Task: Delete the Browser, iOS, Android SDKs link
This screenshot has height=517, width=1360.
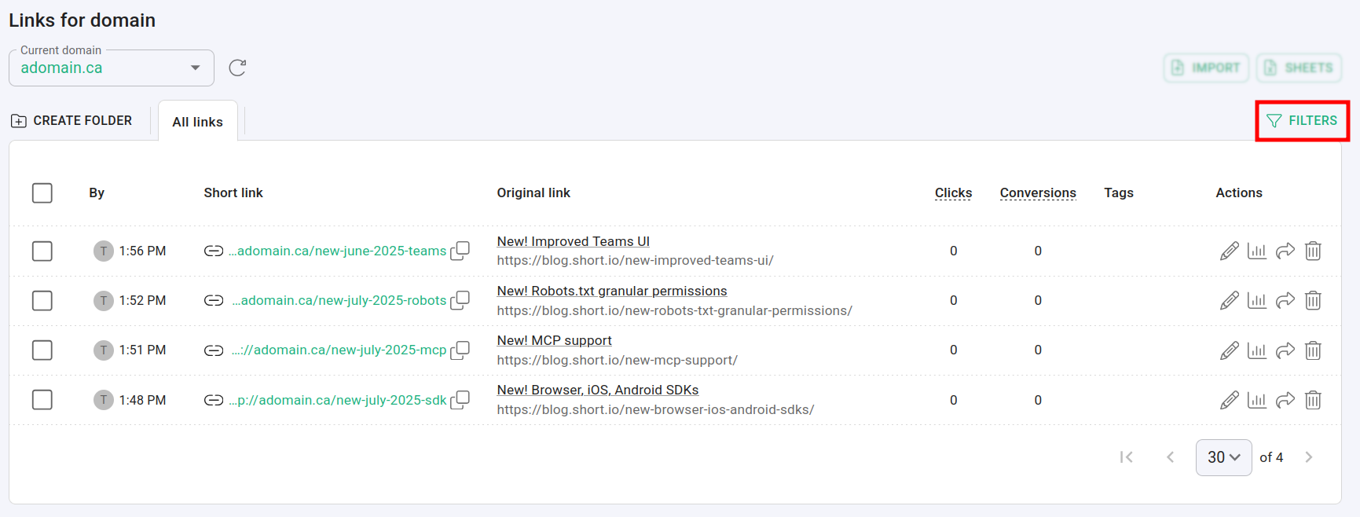Action: tap(1313, 400)
